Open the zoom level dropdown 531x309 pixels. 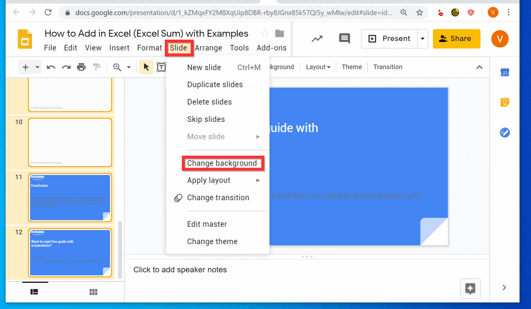tap(129, 67)
